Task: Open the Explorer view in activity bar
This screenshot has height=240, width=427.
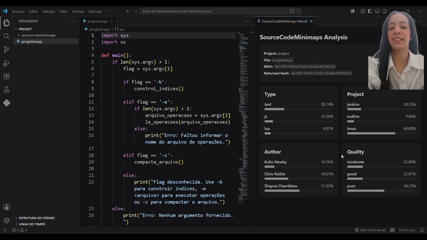Action: [6, 23]
